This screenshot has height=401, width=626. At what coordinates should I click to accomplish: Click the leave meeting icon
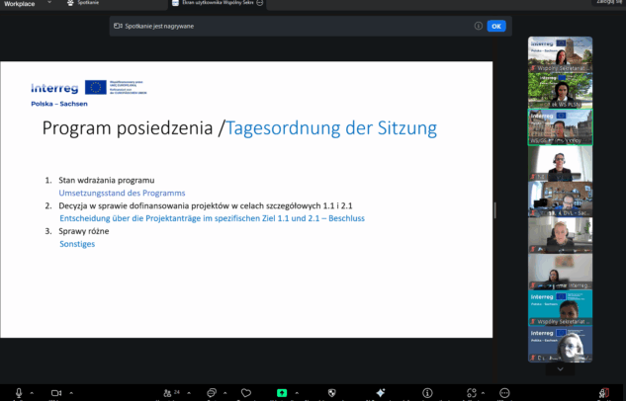pyautogui.click(x=603, y=393)
